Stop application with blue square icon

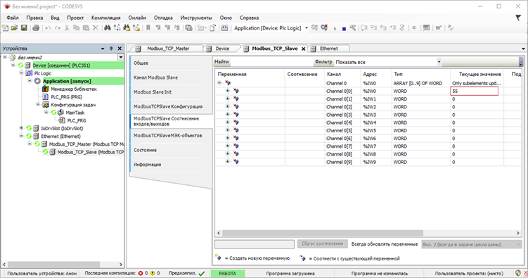click(344, 29)
